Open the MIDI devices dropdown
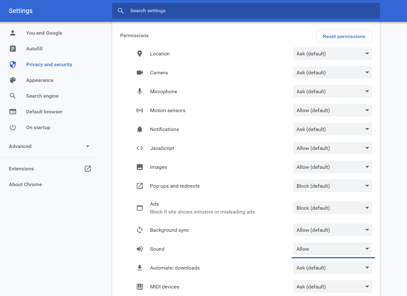Screen dimensions: 407x296 coord(332,287)
